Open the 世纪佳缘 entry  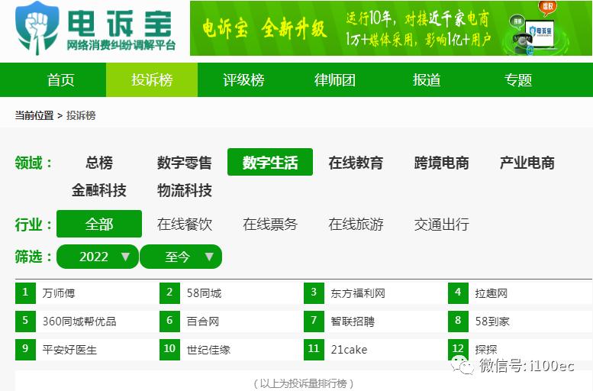pos(208,349)
